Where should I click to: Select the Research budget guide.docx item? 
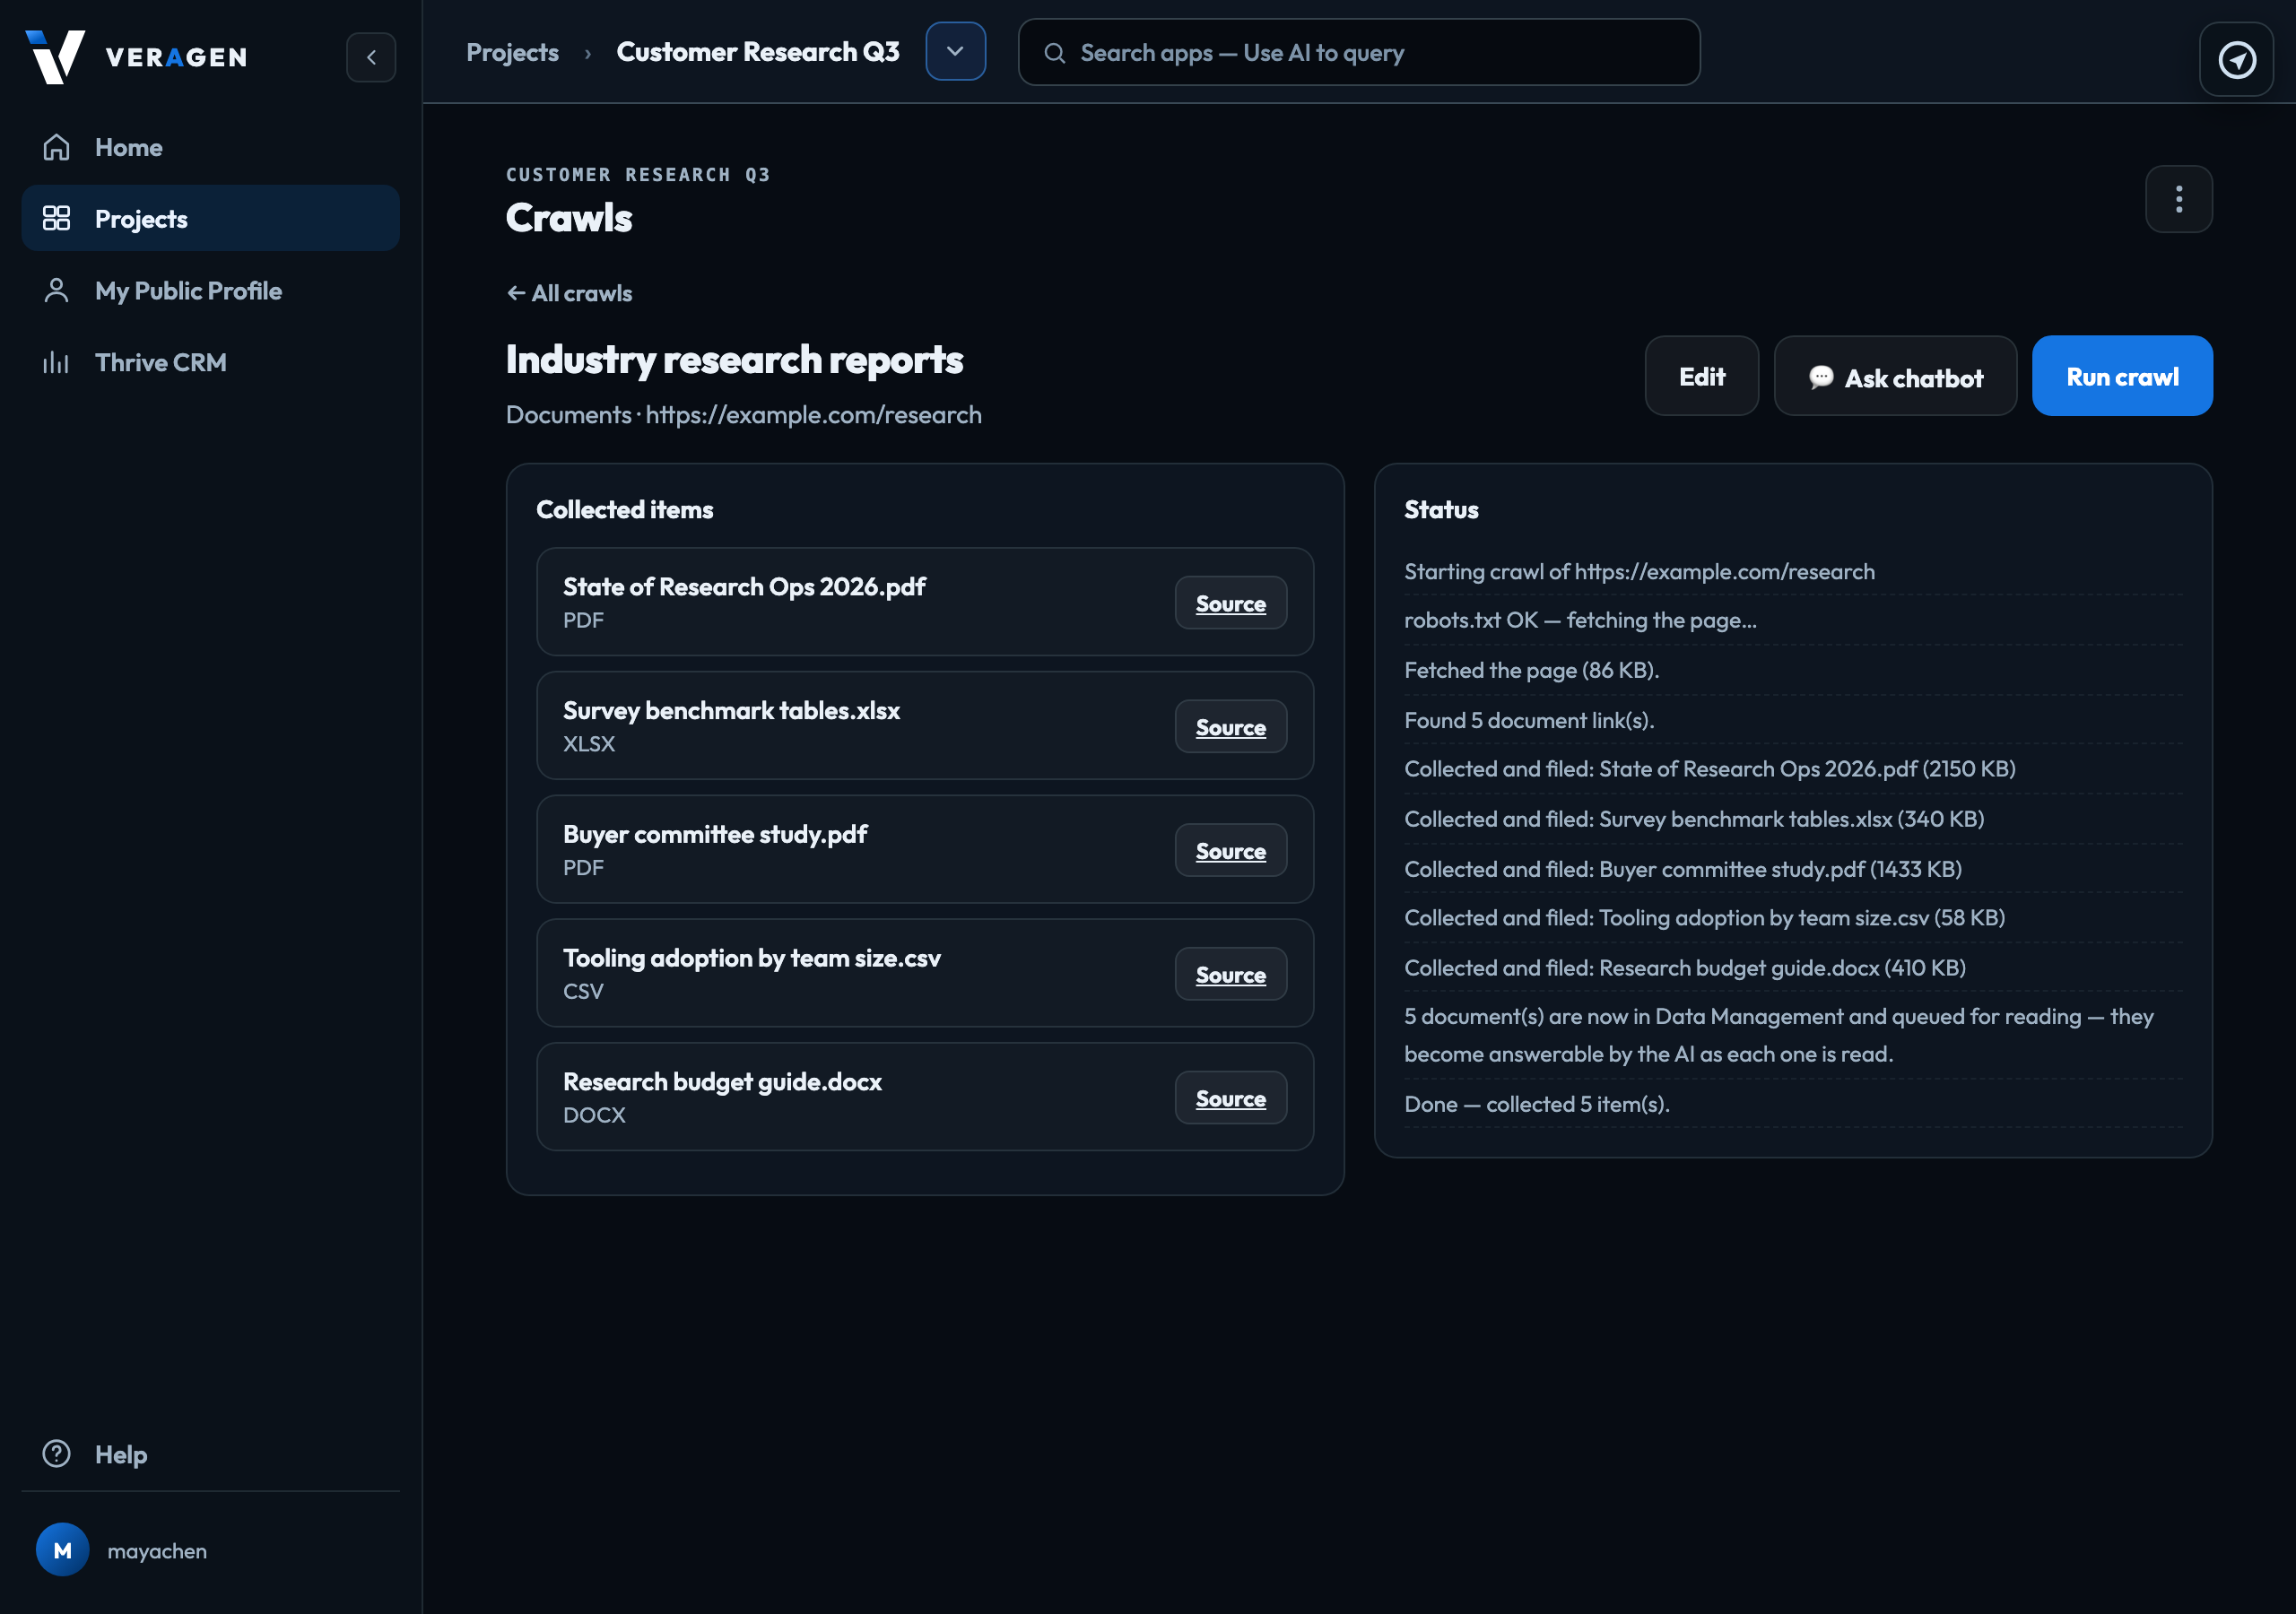(x=925, y=1097)
